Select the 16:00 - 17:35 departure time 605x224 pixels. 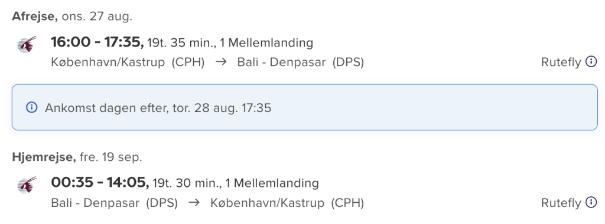coord(97,42)
